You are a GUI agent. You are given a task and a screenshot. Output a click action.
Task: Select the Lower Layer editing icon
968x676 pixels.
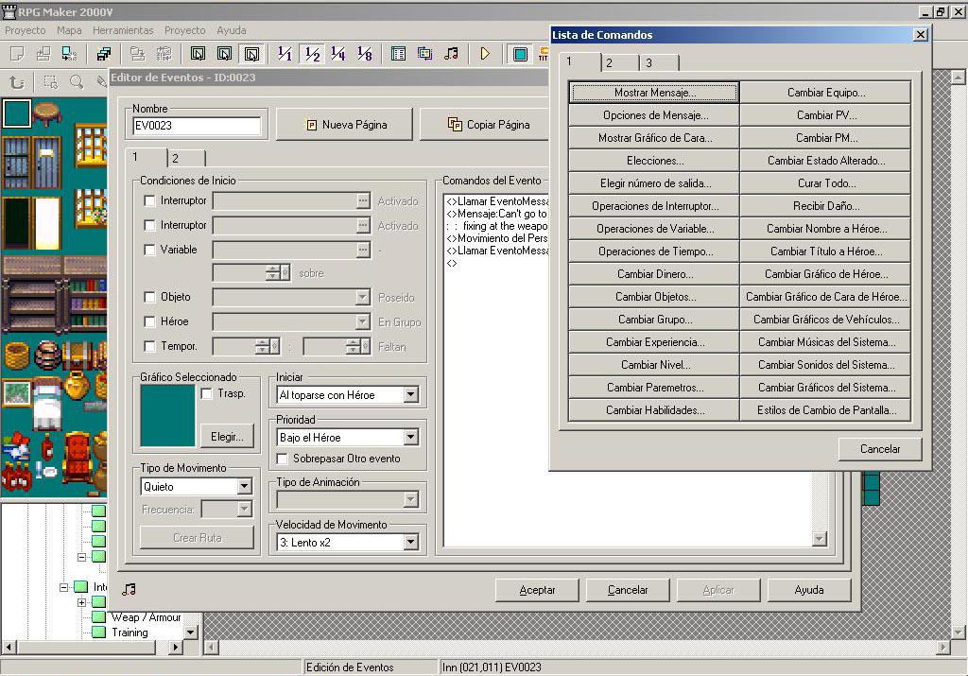click(x=199, y=54)
